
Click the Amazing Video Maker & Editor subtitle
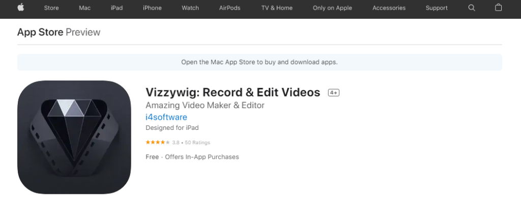tap(205, 106)
